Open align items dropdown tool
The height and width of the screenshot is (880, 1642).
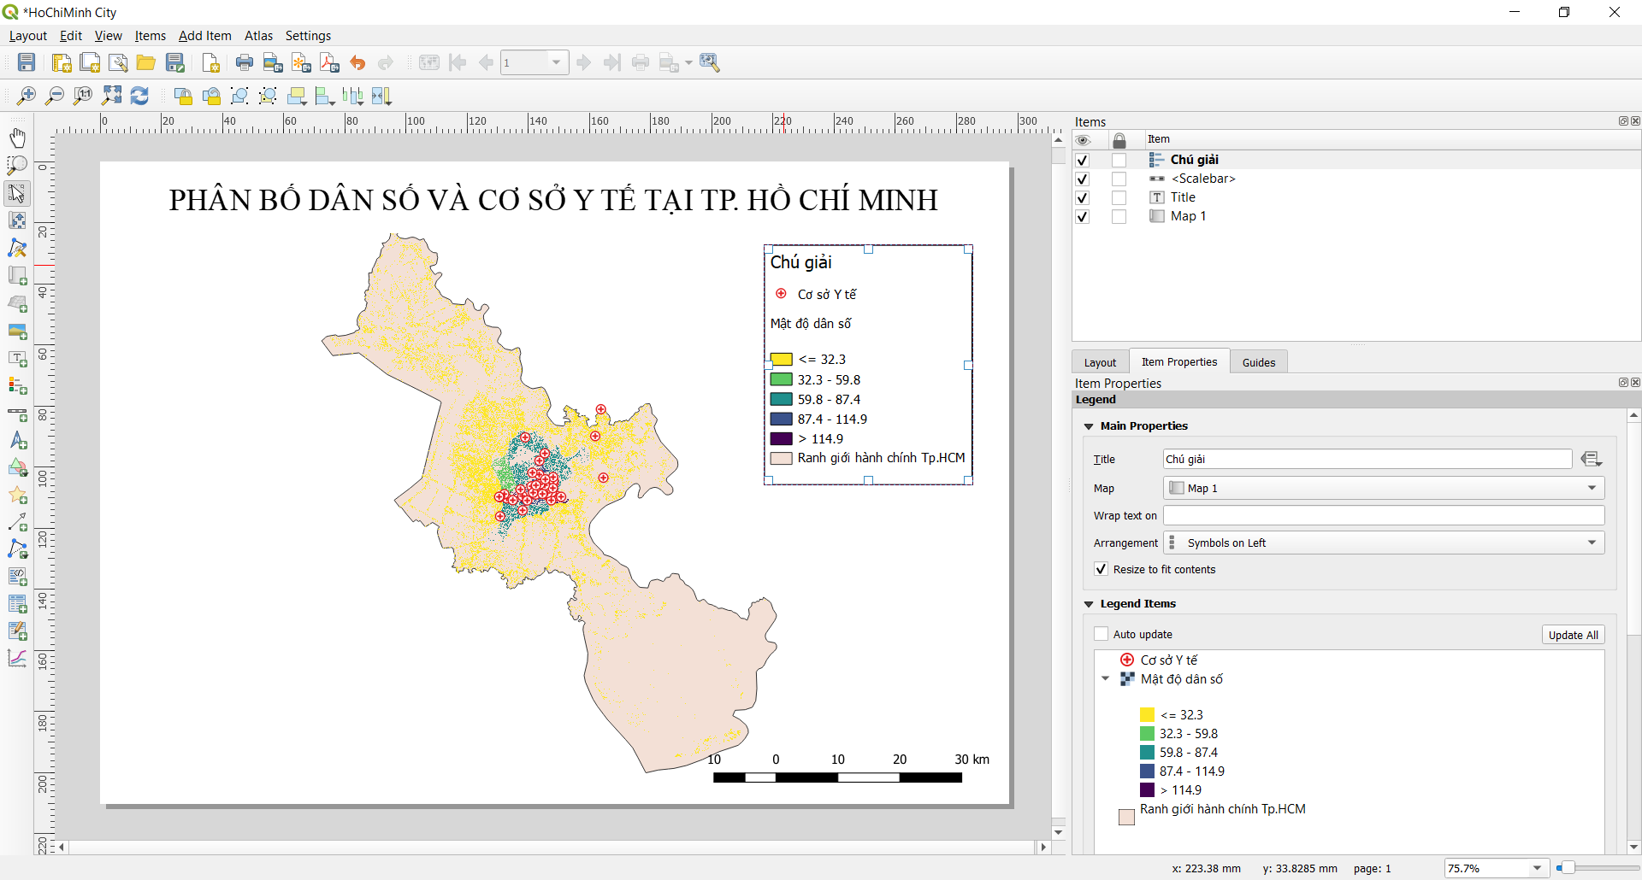click(x=325, y=96)
